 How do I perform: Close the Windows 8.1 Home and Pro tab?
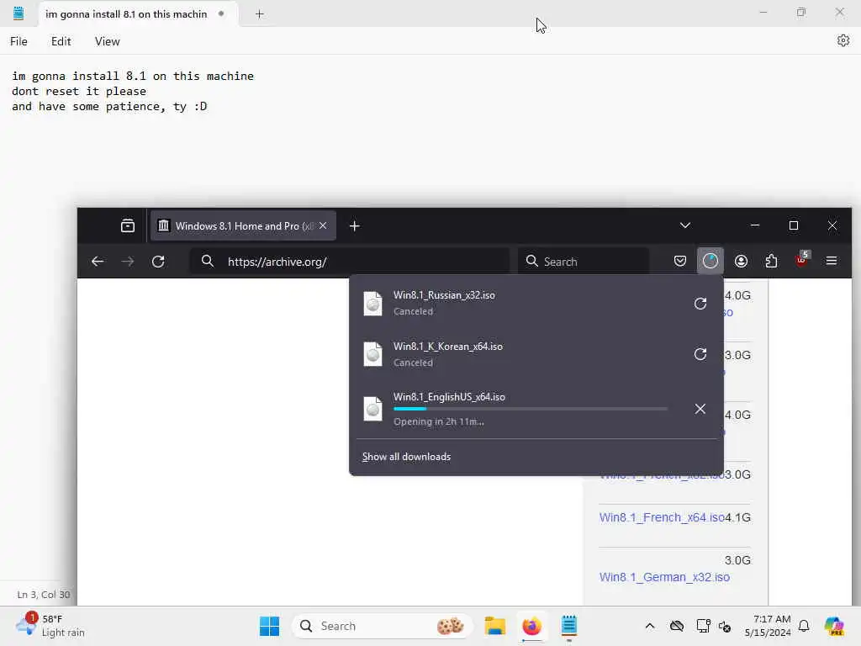(x=323, y=225)
